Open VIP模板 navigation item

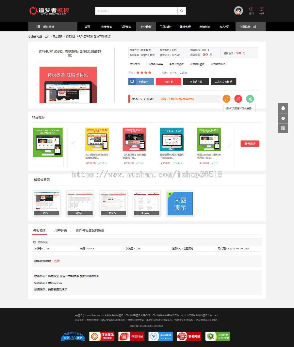click(126, 26)
